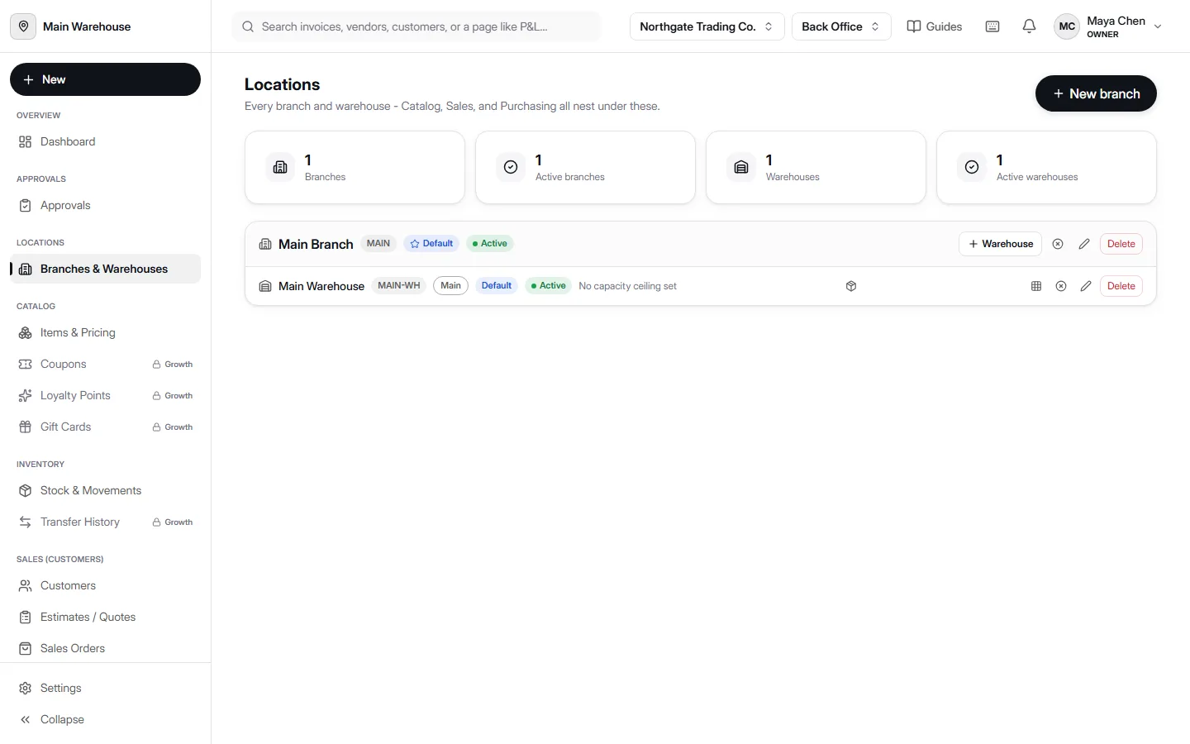Delete the Main Branch
Image resolution: width=1190 pixels, height=744 pixels.
click(1121, 244)
